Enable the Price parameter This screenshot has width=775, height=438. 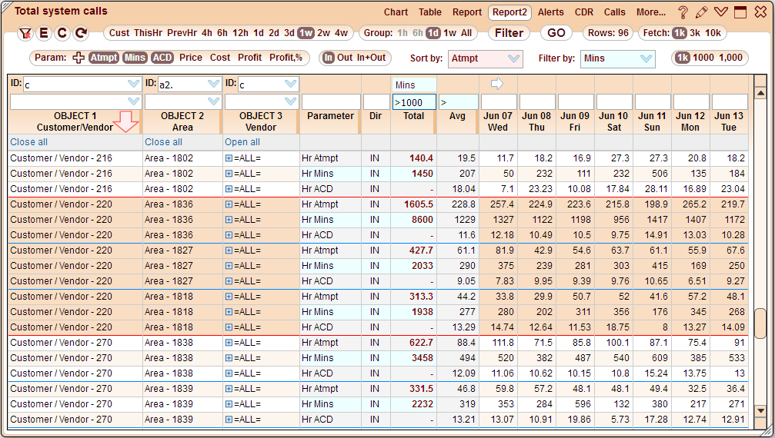click(191, 58)
